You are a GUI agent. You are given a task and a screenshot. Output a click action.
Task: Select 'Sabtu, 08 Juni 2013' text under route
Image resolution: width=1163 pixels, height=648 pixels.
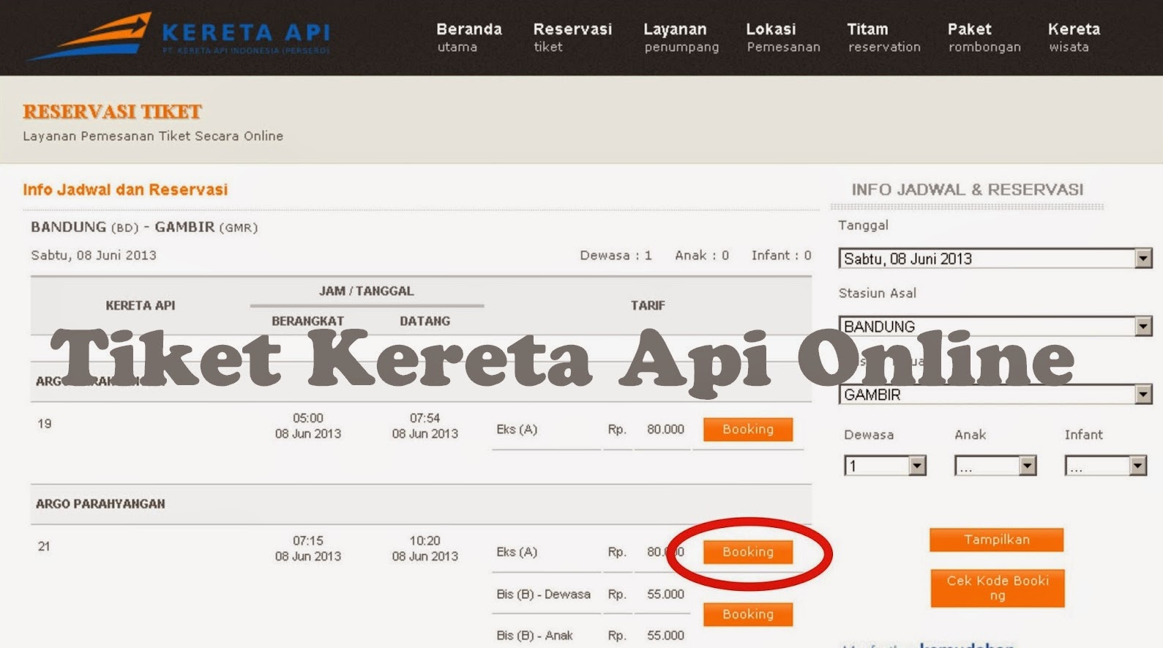click(x=94, y=256)
